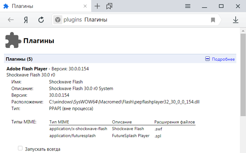
Task: Click the Yandex site icon in address bar
Action: 57,20
